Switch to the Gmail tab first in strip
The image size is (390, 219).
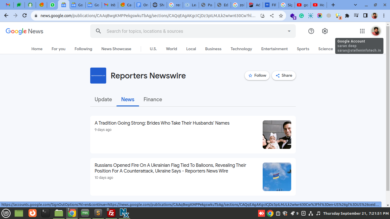coord(8,5)
